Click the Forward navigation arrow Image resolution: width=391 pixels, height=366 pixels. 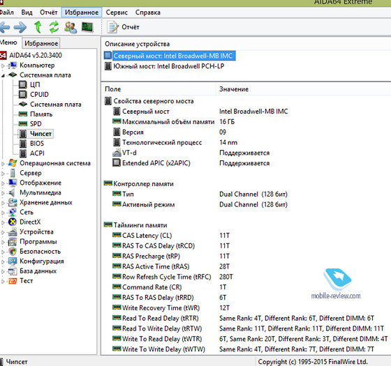point(20,27)
